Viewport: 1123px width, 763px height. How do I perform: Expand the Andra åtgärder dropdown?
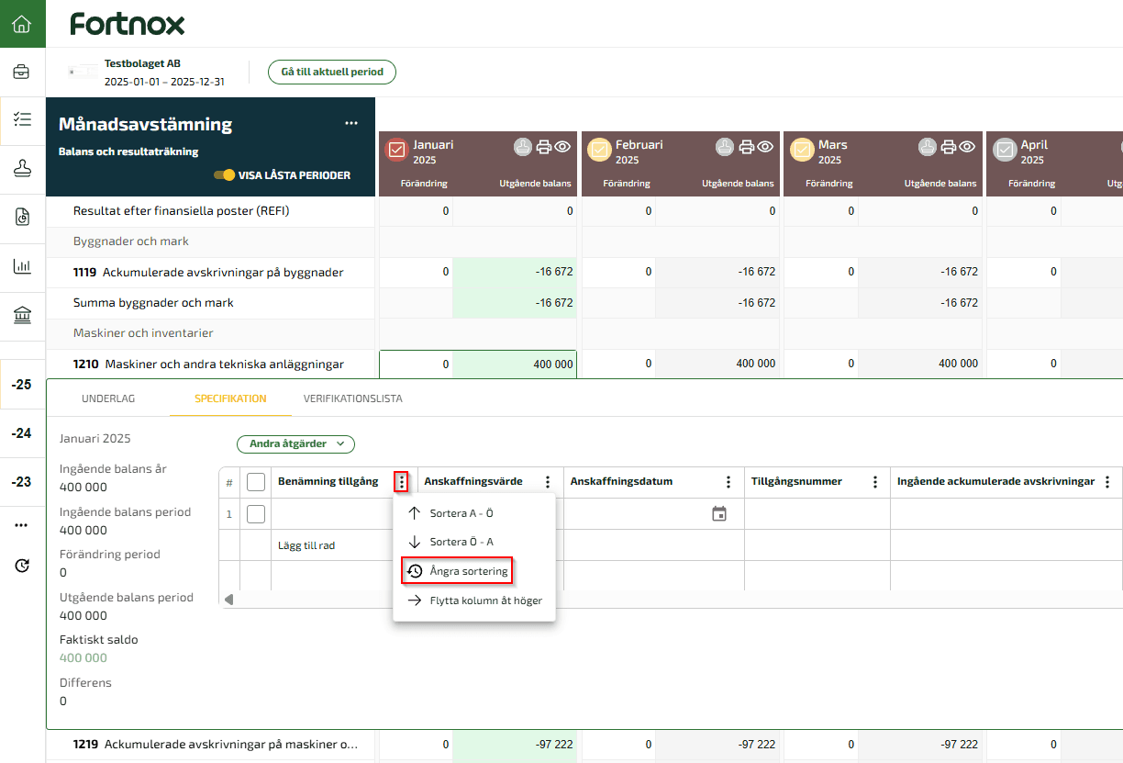pyautogui.click(x=295, y=443)
